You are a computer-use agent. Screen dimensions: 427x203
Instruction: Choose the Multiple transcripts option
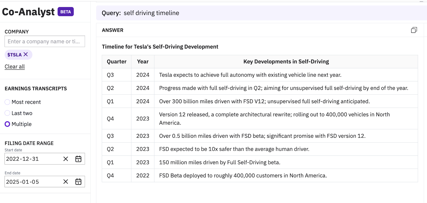tap(7, 124)
